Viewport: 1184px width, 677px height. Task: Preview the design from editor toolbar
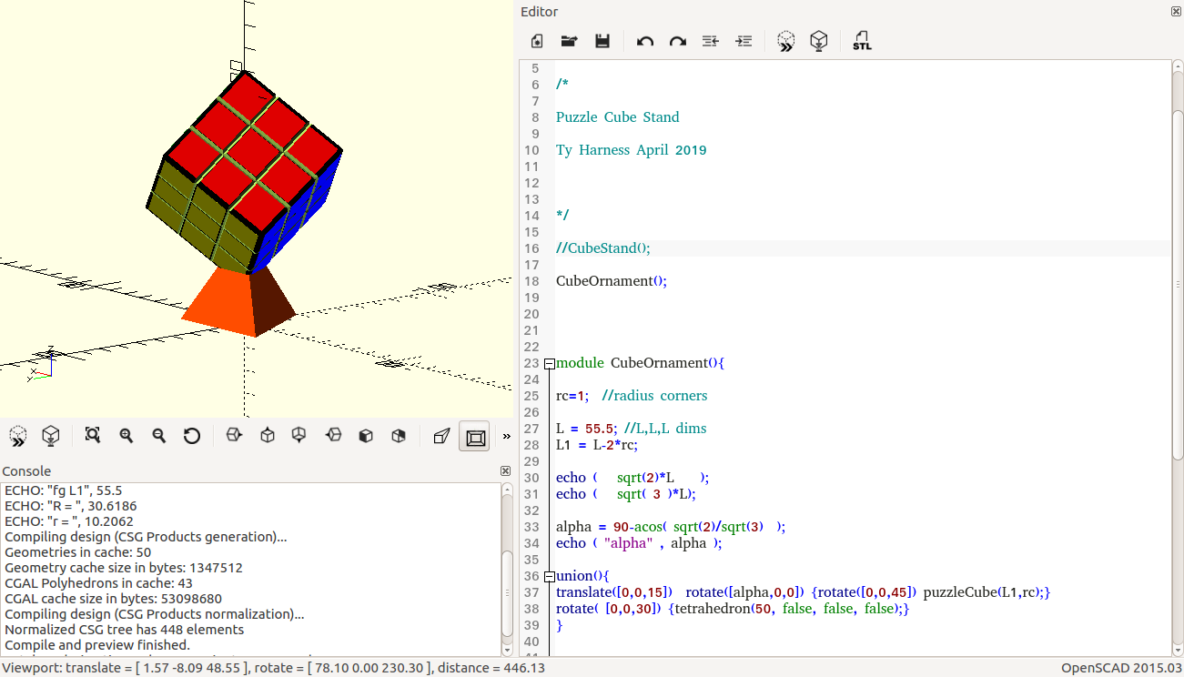point(786,41)
